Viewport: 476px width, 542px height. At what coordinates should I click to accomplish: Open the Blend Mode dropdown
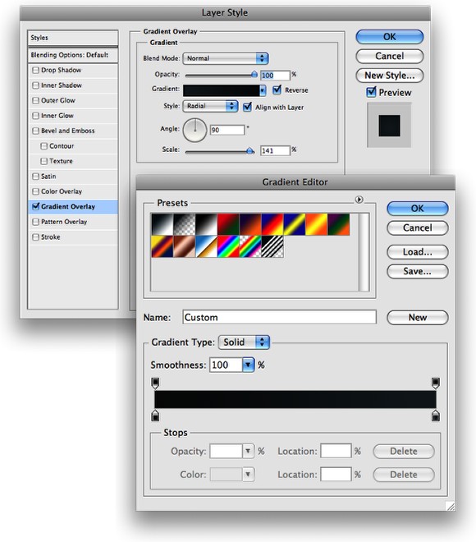click(x=226, y=58)
